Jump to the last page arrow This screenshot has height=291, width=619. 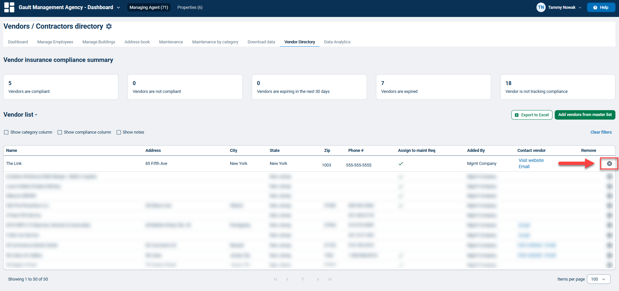(x=330, y=279)
